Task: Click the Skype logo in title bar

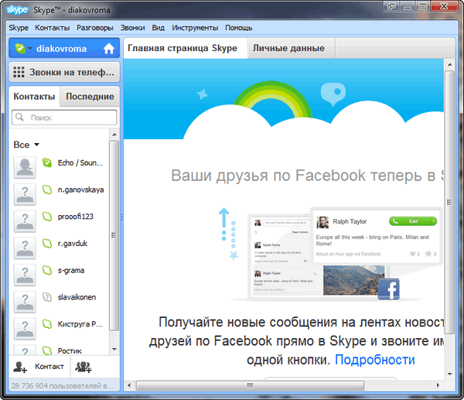Action: [17, 10]
